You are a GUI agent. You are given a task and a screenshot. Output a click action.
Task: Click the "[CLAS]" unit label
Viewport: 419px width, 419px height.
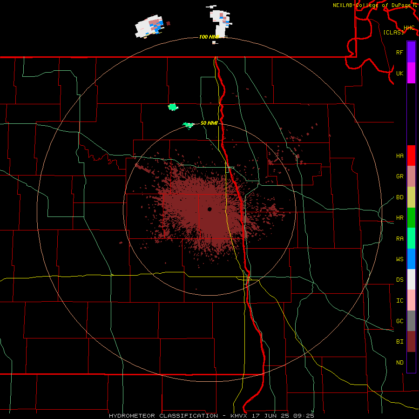tap(393, 32)
